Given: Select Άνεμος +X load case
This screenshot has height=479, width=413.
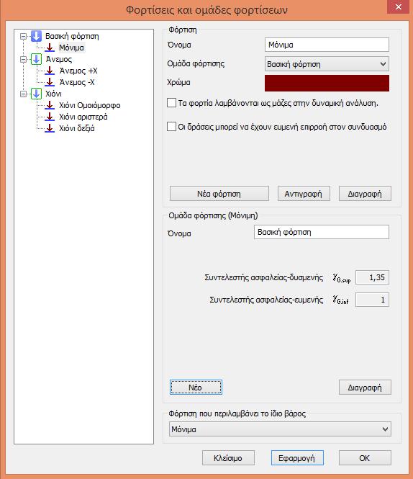Looking at the screenshot, I should click(x=78, y=71).
